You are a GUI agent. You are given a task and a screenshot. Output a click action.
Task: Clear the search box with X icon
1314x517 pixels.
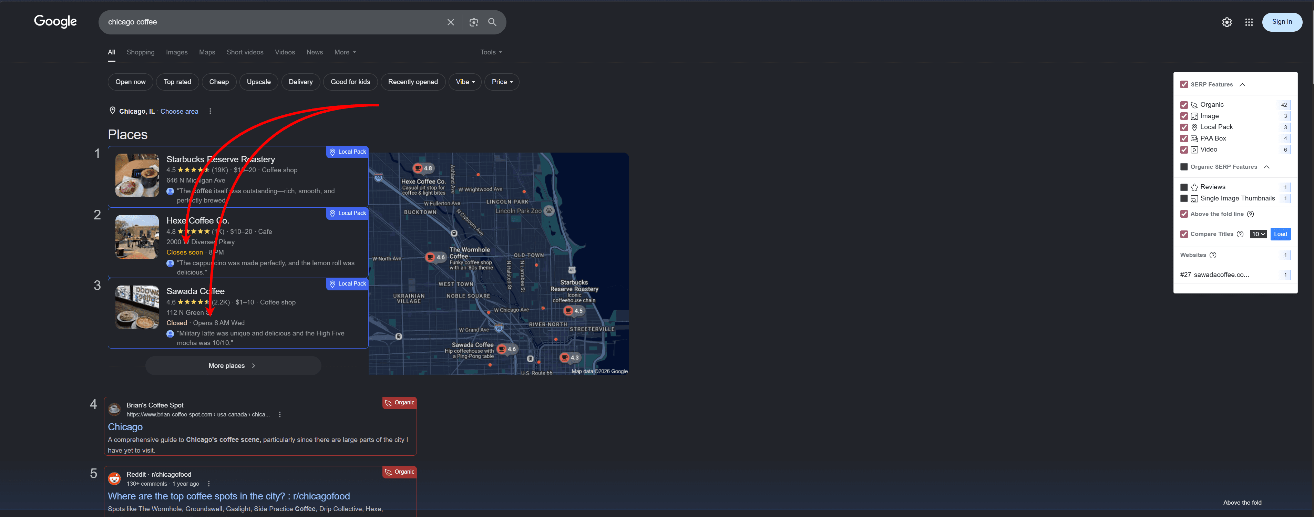point(450,22)
